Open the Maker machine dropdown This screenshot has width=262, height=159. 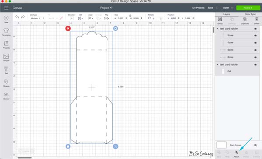[x=227, y=8]
